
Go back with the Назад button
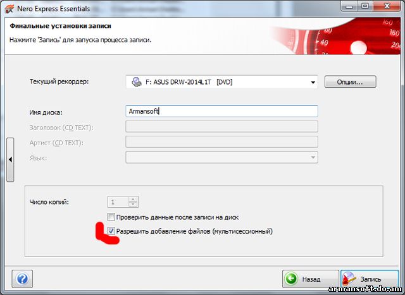(x=310, y=279)
